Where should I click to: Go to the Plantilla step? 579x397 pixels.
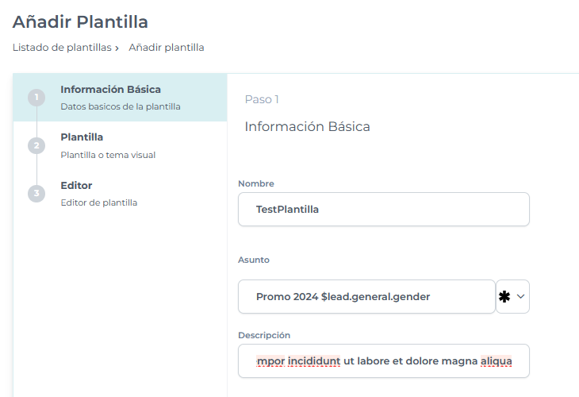pos(82,137)
